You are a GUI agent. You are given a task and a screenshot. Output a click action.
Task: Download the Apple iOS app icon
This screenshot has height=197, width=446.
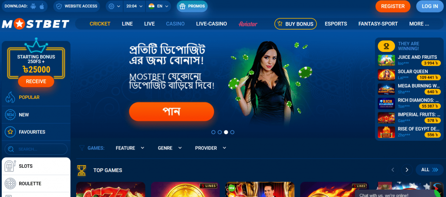(x=41, y=6)
